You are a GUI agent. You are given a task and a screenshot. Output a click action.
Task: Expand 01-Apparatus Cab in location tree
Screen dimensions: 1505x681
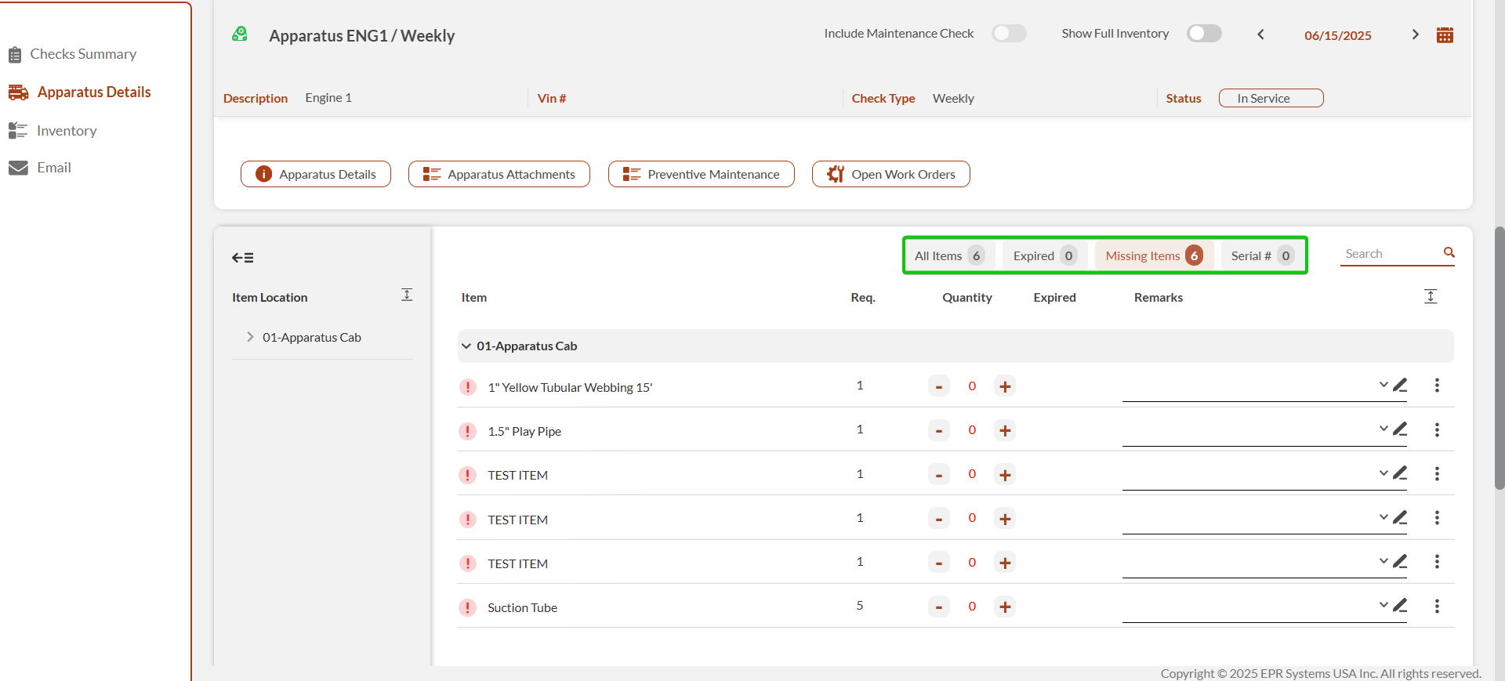pos(250,337)
